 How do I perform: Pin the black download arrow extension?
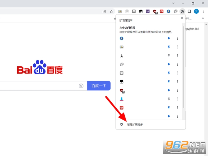pos(169,56)
